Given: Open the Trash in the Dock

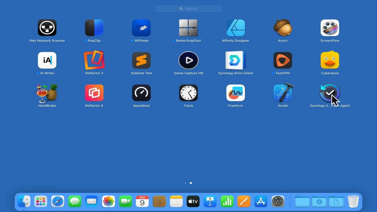Looking at the screenshot, I should [353, 201].
